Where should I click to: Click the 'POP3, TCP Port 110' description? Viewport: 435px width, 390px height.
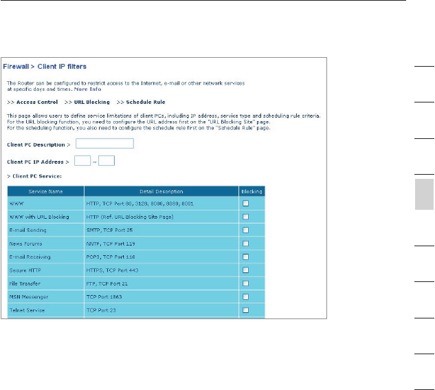(111, 257)
